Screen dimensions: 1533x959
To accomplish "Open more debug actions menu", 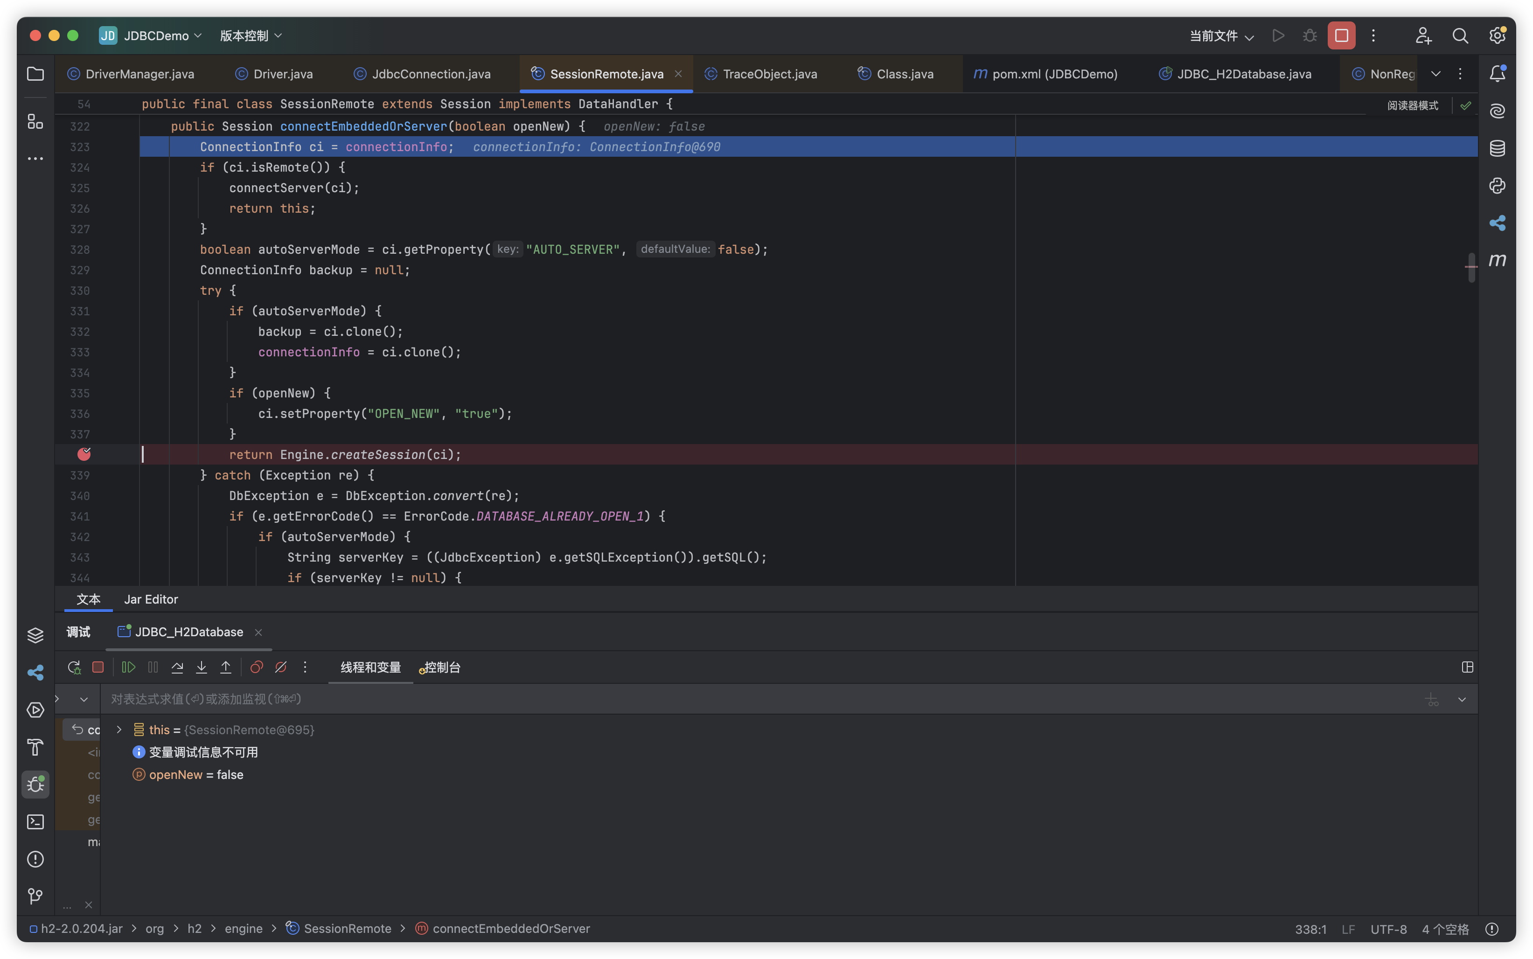I will pyautogui.click(x=305, y=667).
